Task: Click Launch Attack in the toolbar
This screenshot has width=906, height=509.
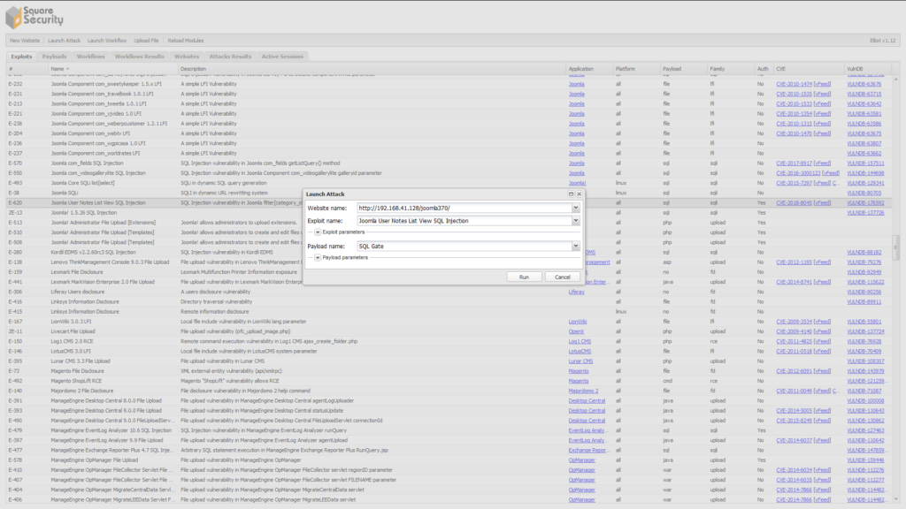Action: (64, 41)
